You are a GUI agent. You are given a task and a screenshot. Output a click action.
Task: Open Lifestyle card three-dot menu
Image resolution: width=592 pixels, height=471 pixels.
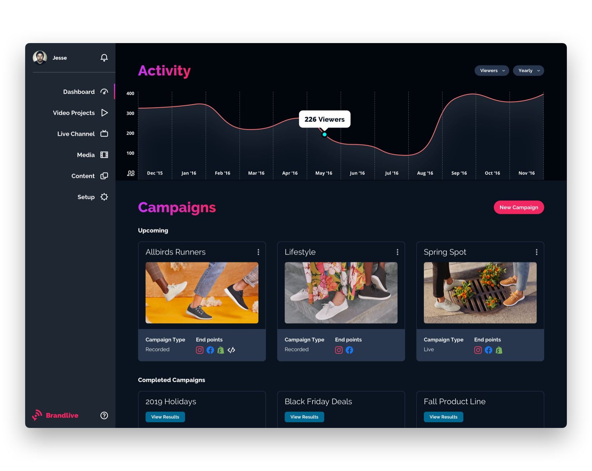pyautogui.click(x=397, y=252)
